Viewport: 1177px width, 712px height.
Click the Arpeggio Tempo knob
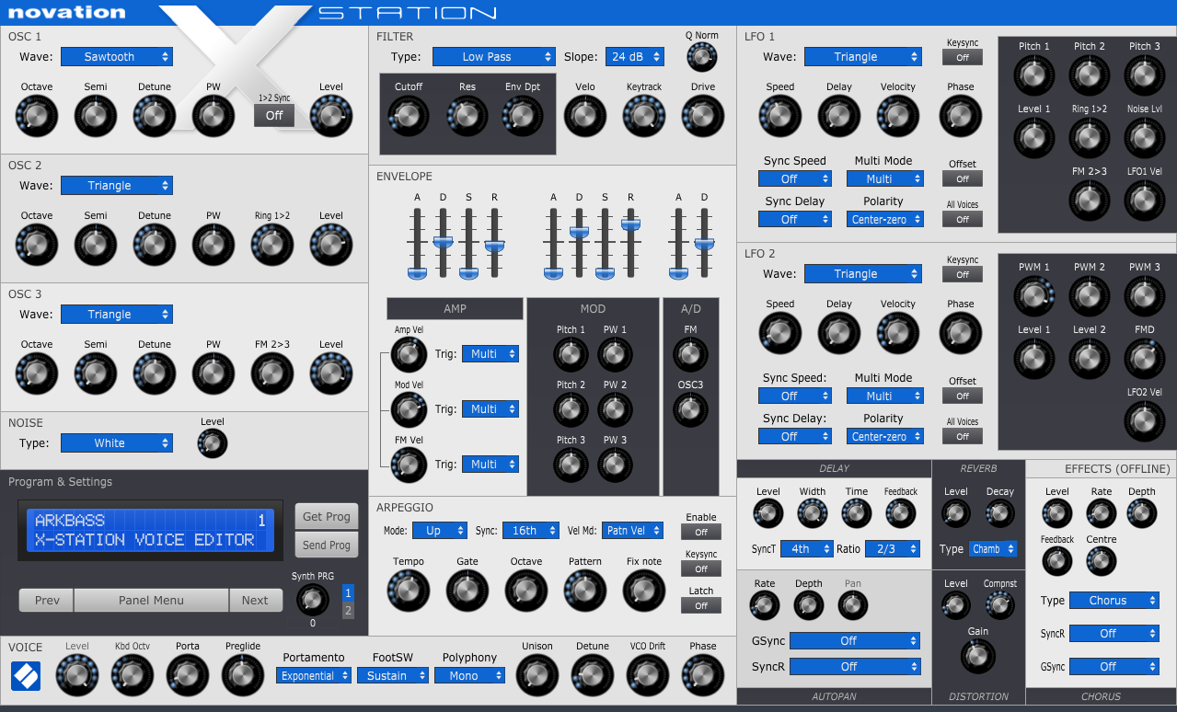pos(408,590)
